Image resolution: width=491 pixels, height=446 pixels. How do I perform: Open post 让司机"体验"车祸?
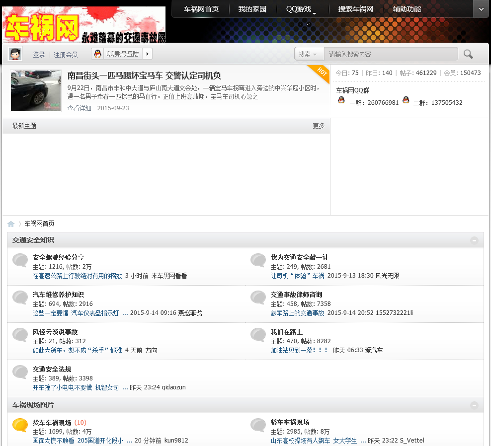coord(297,276)
